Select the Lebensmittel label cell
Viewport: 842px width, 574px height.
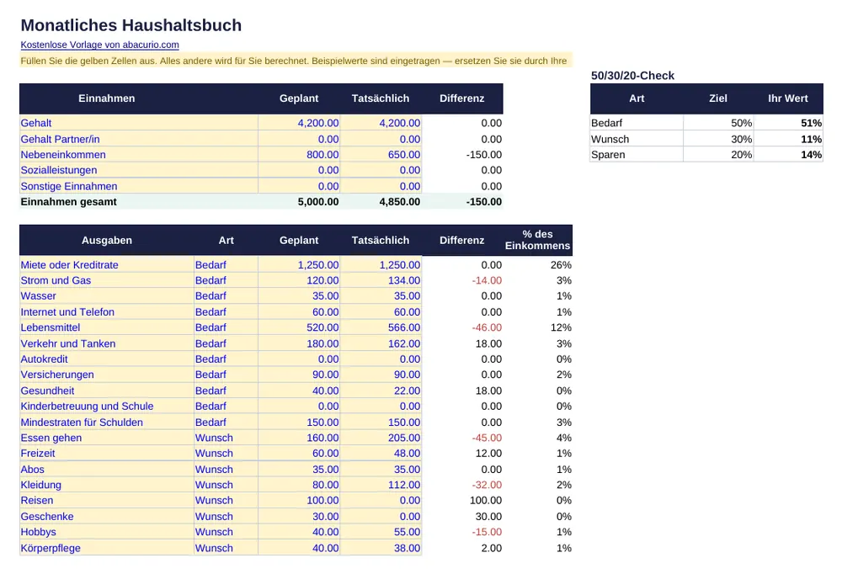[x=106, y=327]
